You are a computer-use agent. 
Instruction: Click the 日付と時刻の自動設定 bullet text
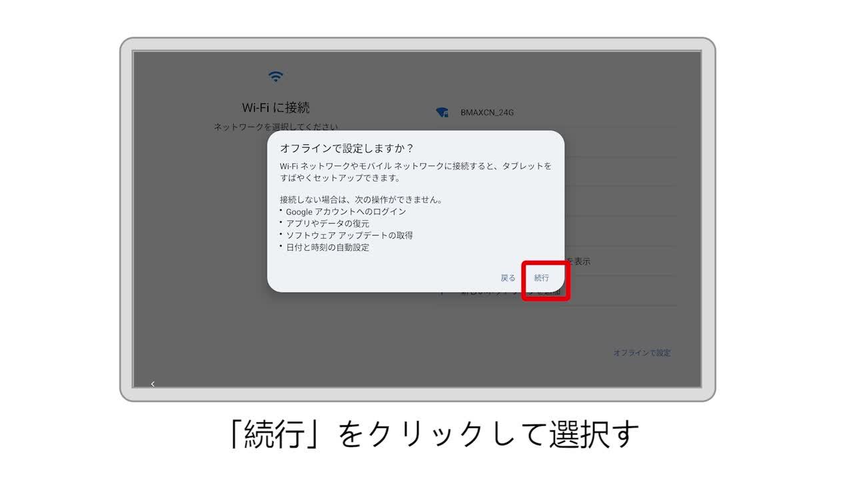327,247
